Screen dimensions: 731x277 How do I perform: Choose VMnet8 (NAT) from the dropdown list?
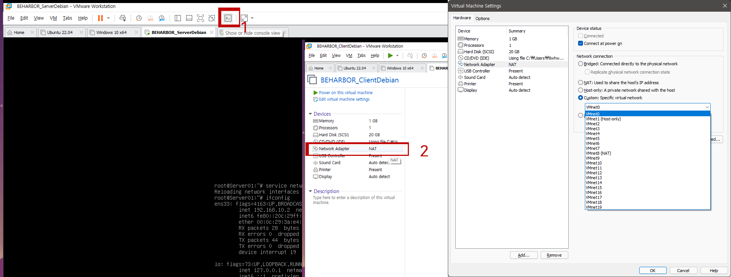(648, 153)
